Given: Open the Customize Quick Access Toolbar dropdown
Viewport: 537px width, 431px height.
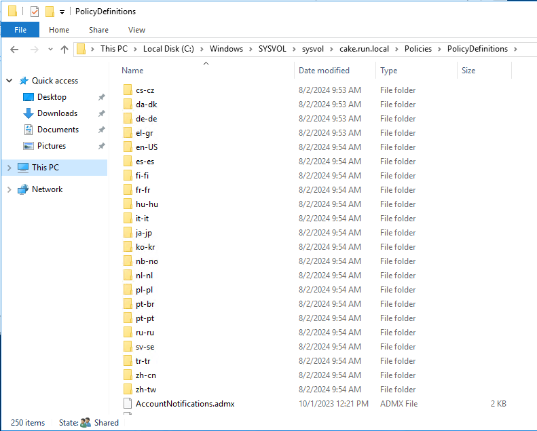Looking at the screenshot, I should coord(62,12).
